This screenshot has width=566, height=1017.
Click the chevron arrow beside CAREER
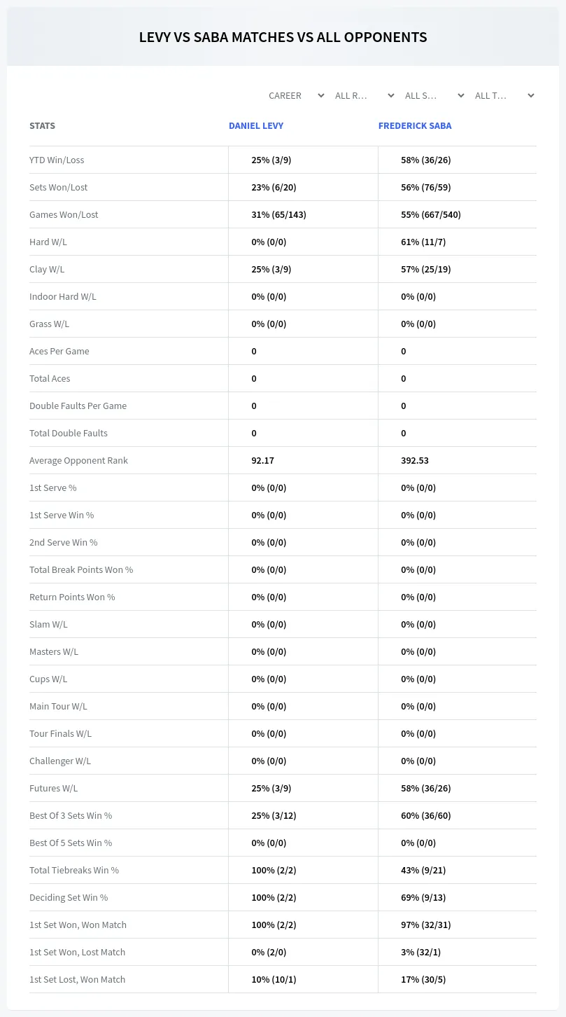320,95
